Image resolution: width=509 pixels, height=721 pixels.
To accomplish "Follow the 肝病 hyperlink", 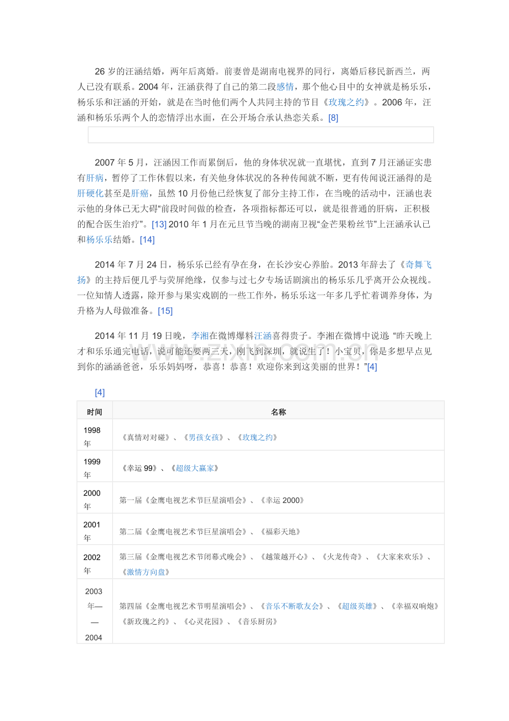I will click(x=95, y=178).
